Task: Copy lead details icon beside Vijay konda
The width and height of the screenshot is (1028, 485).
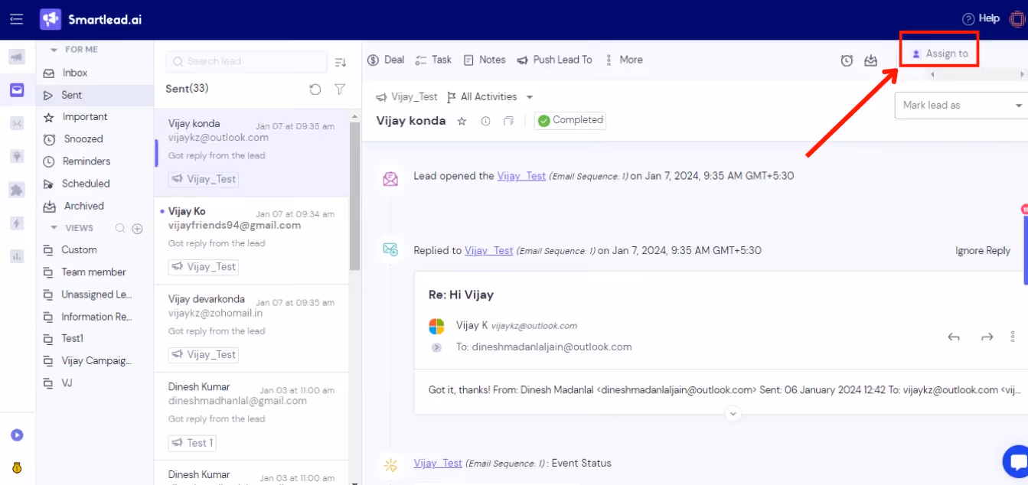Action: [x=508, y=121]
